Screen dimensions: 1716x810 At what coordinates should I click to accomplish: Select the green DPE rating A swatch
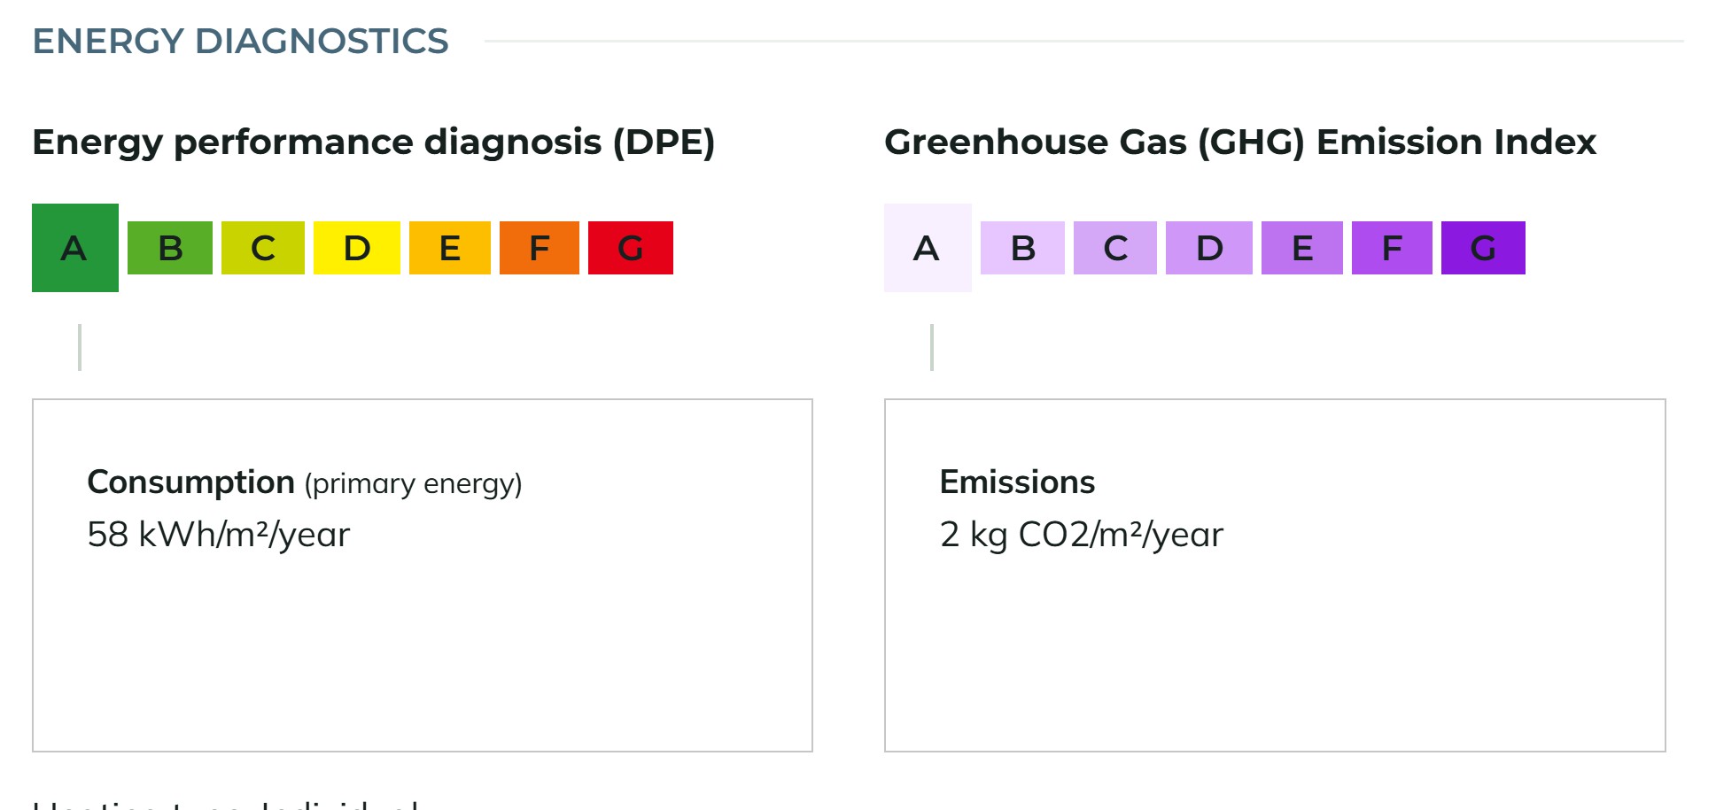click(75, 248)
